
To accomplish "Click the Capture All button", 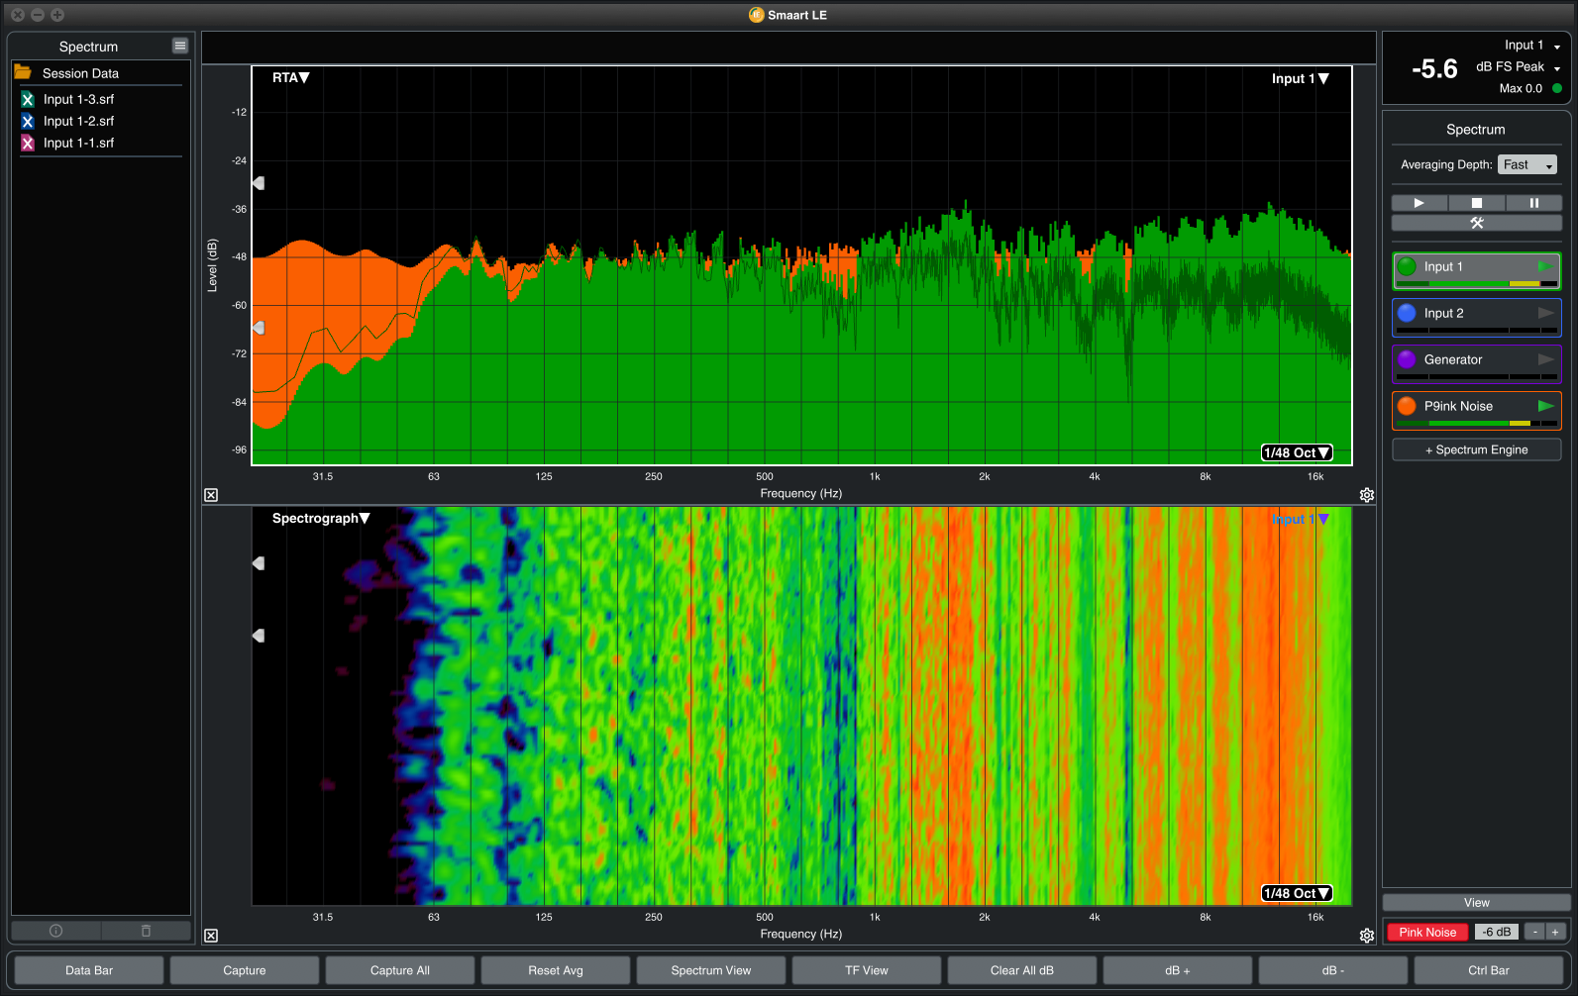I will (x=399, y=970).
